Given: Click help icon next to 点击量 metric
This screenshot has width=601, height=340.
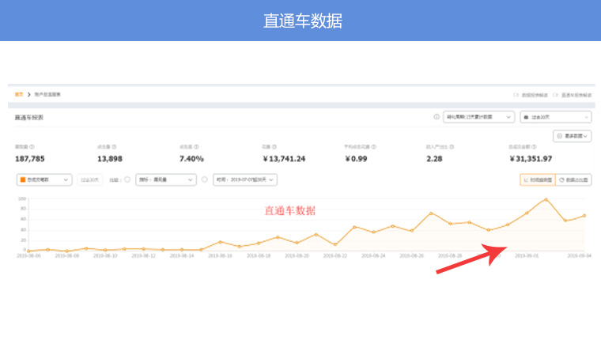Looking at the screenshot, I should coord(115,146).
